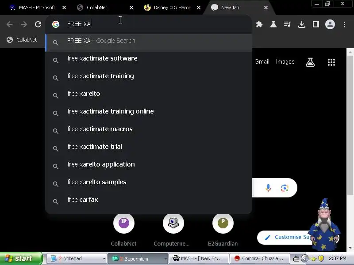Click the scrollbar down arrow
This screenshot has width=354, height=265.
(x=350, y=248)
